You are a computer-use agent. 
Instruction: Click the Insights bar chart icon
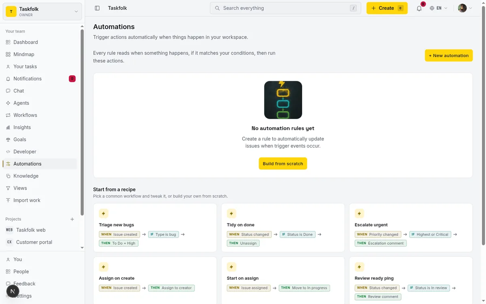(8, 127)
